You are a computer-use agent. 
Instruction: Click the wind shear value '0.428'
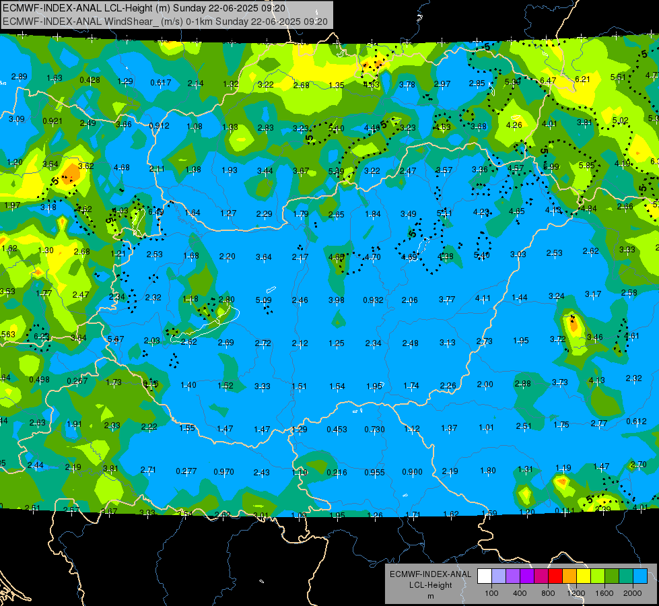pyautogui.click(x=90, y=80)
